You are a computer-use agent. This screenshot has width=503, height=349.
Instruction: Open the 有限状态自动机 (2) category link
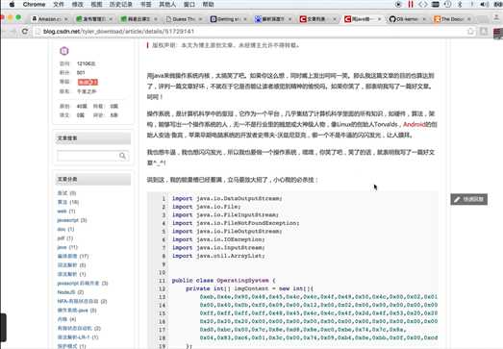[x=79, y=328]
